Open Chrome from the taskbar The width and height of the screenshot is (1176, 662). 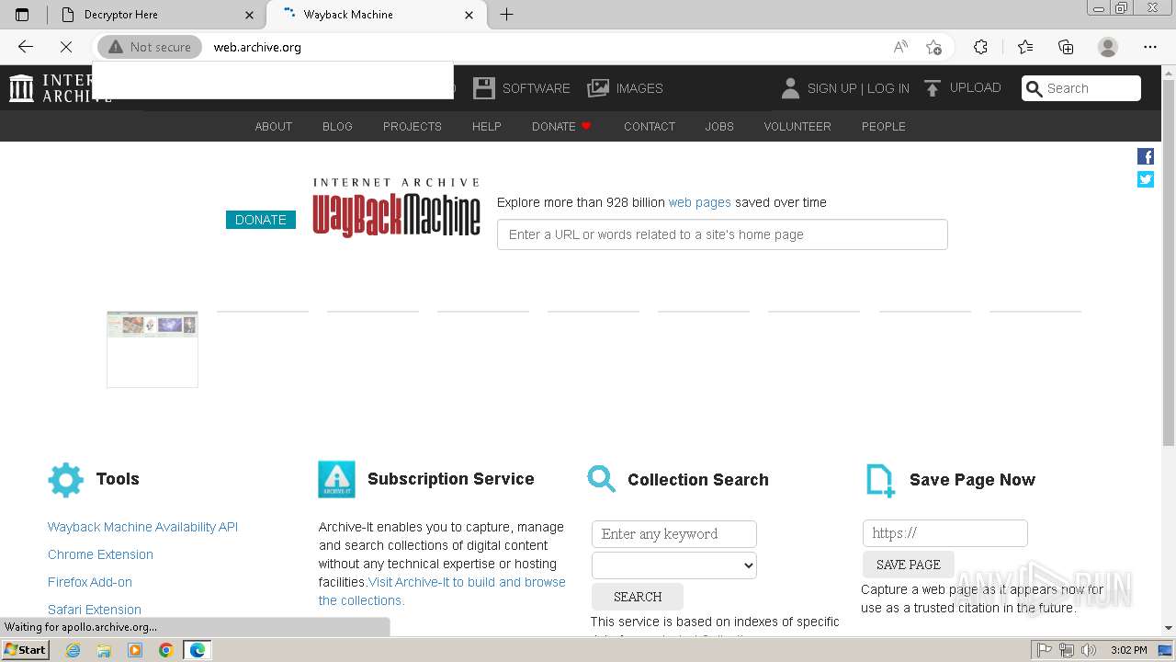(x=165, y=650)
